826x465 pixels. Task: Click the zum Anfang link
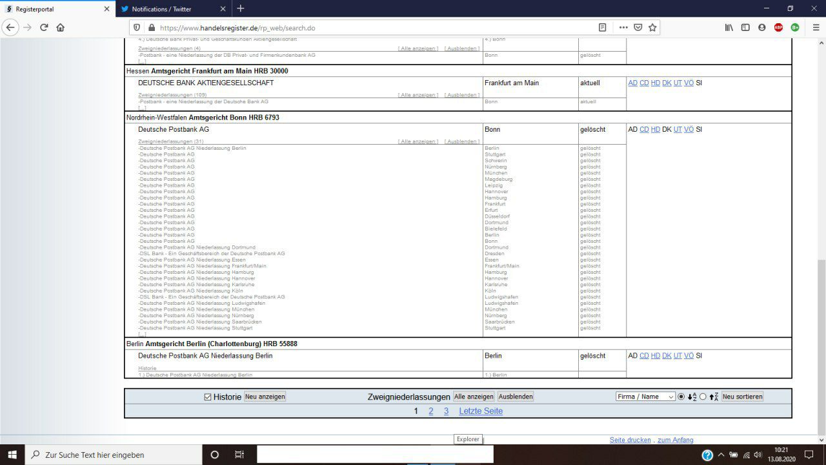coord(676,440)
